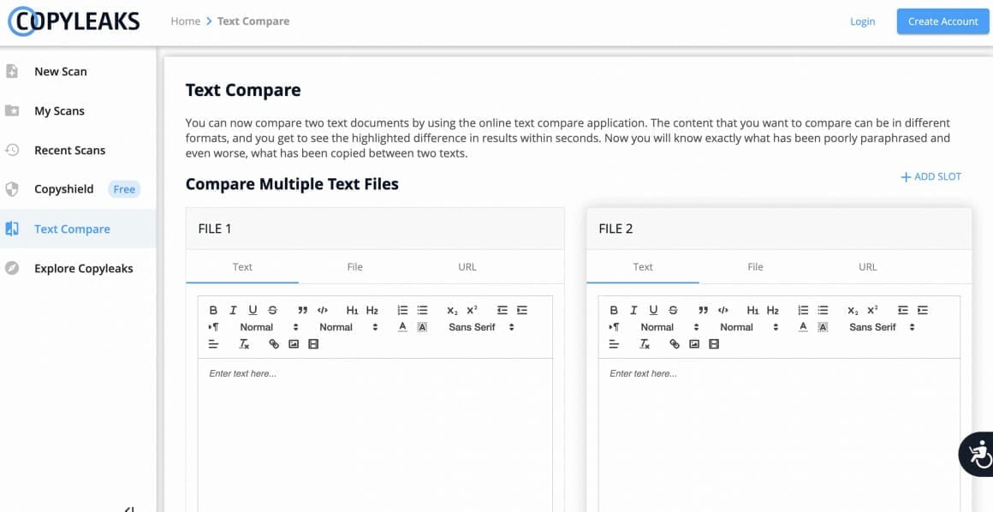This screenshot has width=993, height=512.
Task: Switch to URL tab in FILE 2
Action: click(868, 267)
